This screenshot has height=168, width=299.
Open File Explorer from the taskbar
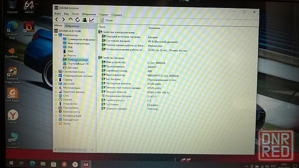point(43,164)
